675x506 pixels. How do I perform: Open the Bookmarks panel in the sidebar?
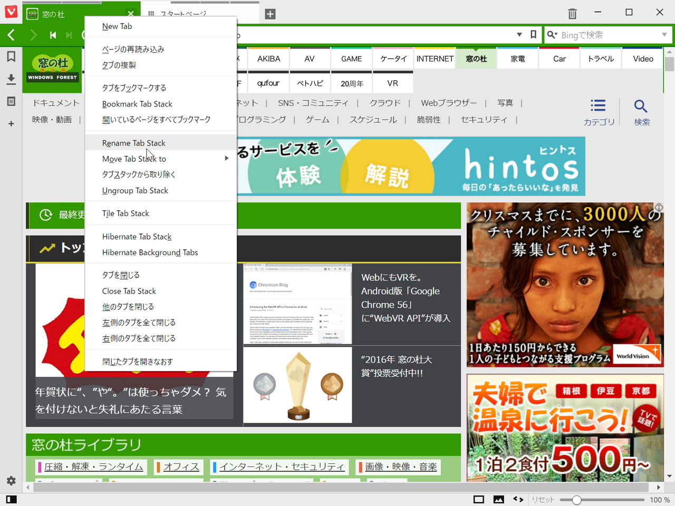pyautogui.click(x=11, y=56)
